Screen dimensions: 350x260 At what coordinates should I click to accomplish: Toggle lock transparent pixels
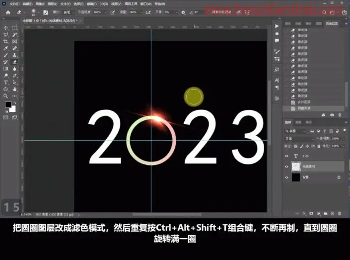pos(296,146)
